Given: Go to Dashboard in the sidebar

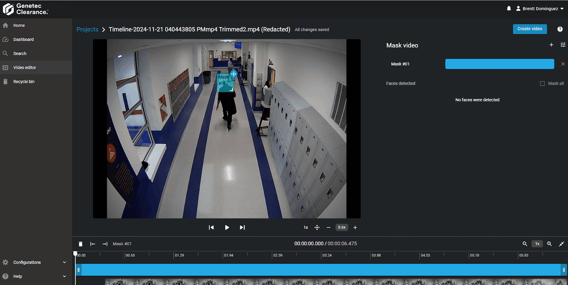Looking at the screenshot, I should tap(23, 39).
